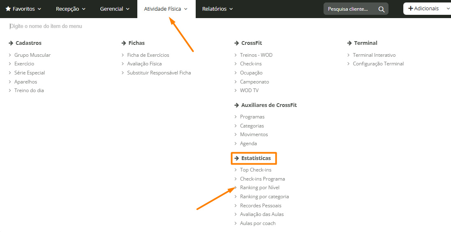Expand the Relatórios dropdown arrow
The height and width of the screenshot is (232, 451).
(x=231, y=9)
